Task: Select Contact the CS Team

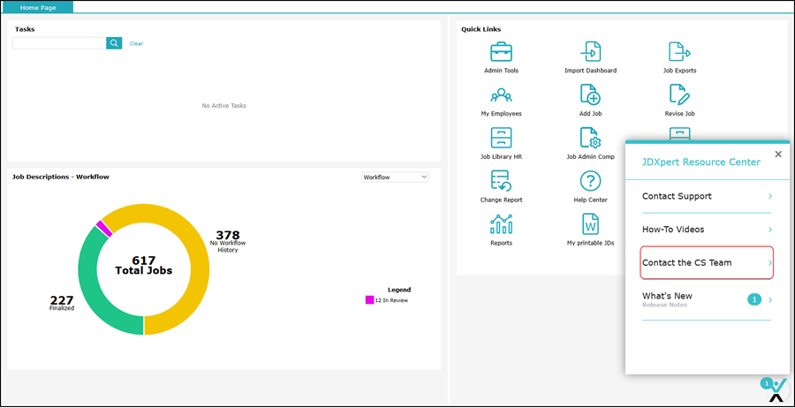Action: point(707,262)
